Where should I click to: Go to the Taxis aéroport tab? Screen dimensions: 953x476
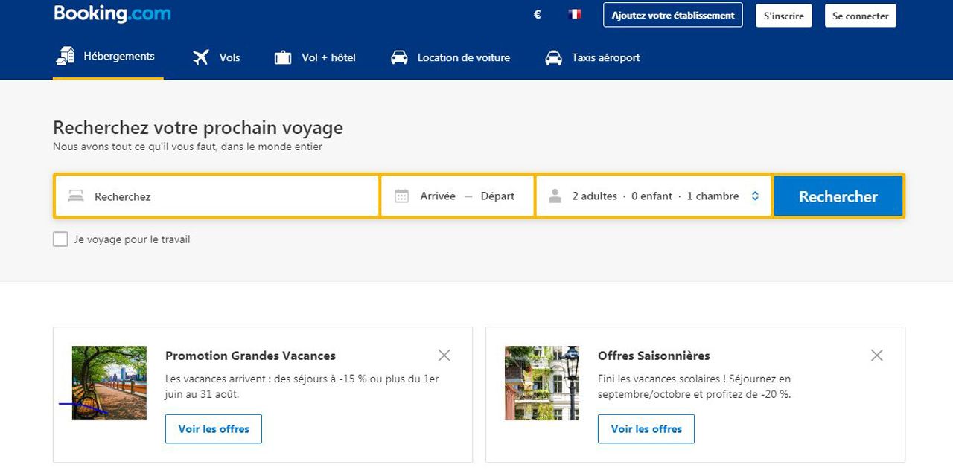pos(593,57)
